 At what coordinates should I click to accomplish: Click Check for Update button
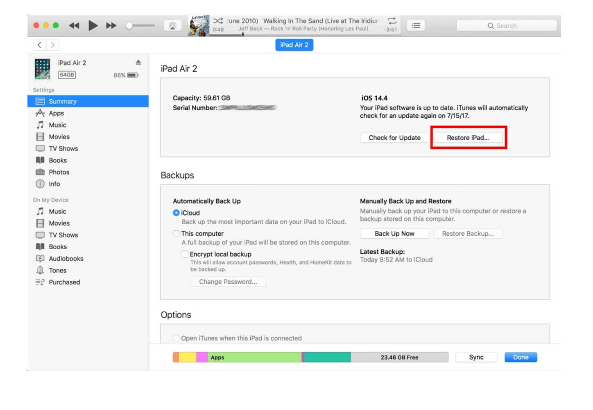(394, 138)
